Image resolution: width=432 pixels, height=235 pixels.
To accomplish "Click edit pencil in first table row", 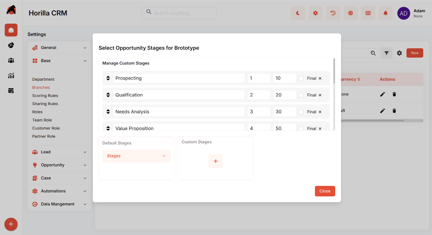I will 382,94.
